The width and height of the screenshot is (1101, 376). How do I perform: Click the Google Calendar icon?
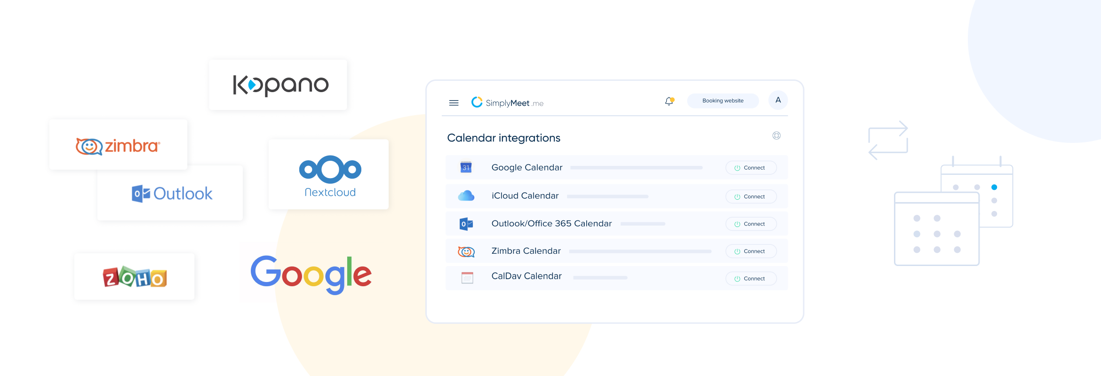(x=466, y=167)
